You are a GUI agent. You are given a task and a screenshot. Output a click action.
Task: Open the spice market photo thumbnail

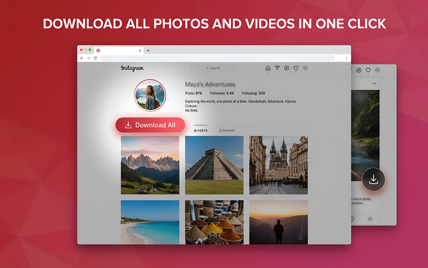214,222
